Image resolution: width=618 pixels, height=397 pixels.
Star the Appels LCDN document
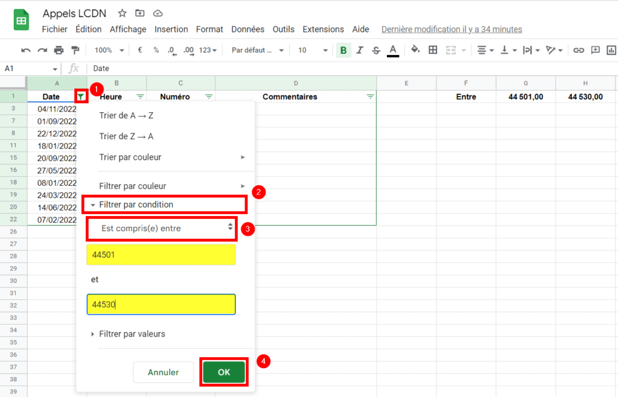point(122,13)
